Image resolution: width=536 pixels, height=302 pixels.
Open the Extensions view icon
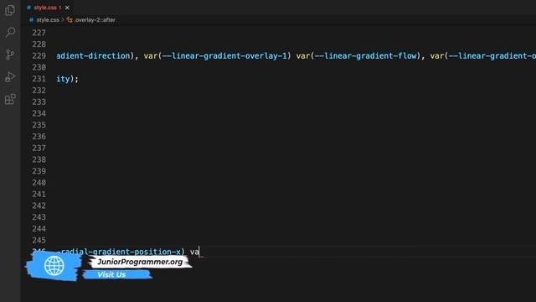pos(10,99)
